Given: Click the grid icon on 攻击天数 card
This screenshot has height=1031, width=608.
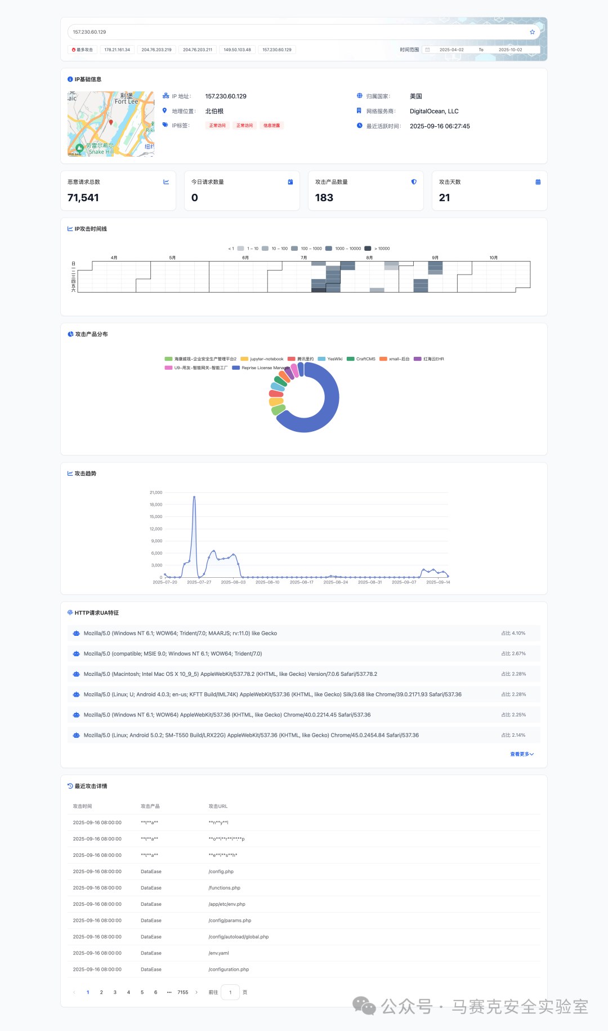Looking at the screenshot, I should [x=538, y=182].
